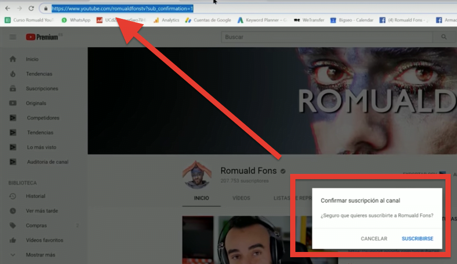
Task: Click the playlist icon next to Tendencias
Action: [x=13, y=133]
